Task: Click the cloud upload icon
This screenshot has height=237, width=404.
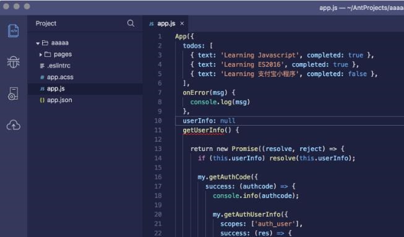Action: click(x=14, y=125)
